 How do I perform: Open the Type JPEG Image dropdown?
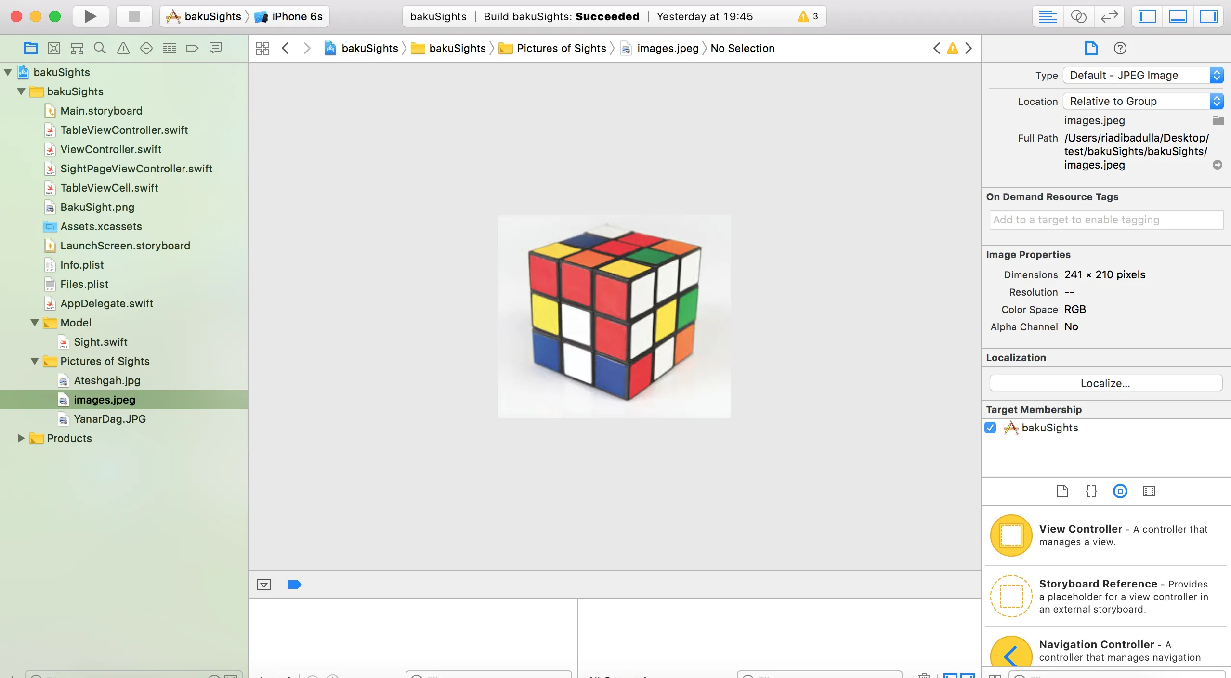point(1142,75)
